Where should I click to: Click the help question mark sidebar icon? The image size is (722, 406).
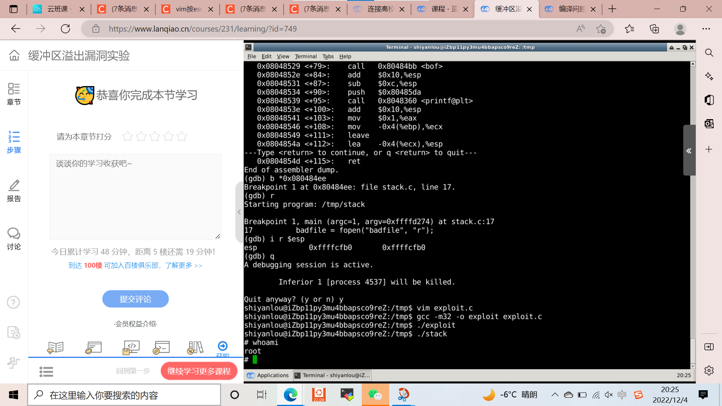pyautogui.click(x=14, y=302)
